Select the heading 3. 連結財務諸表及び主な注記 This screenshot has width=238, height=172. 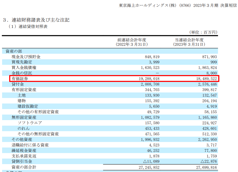pos(36,20)
